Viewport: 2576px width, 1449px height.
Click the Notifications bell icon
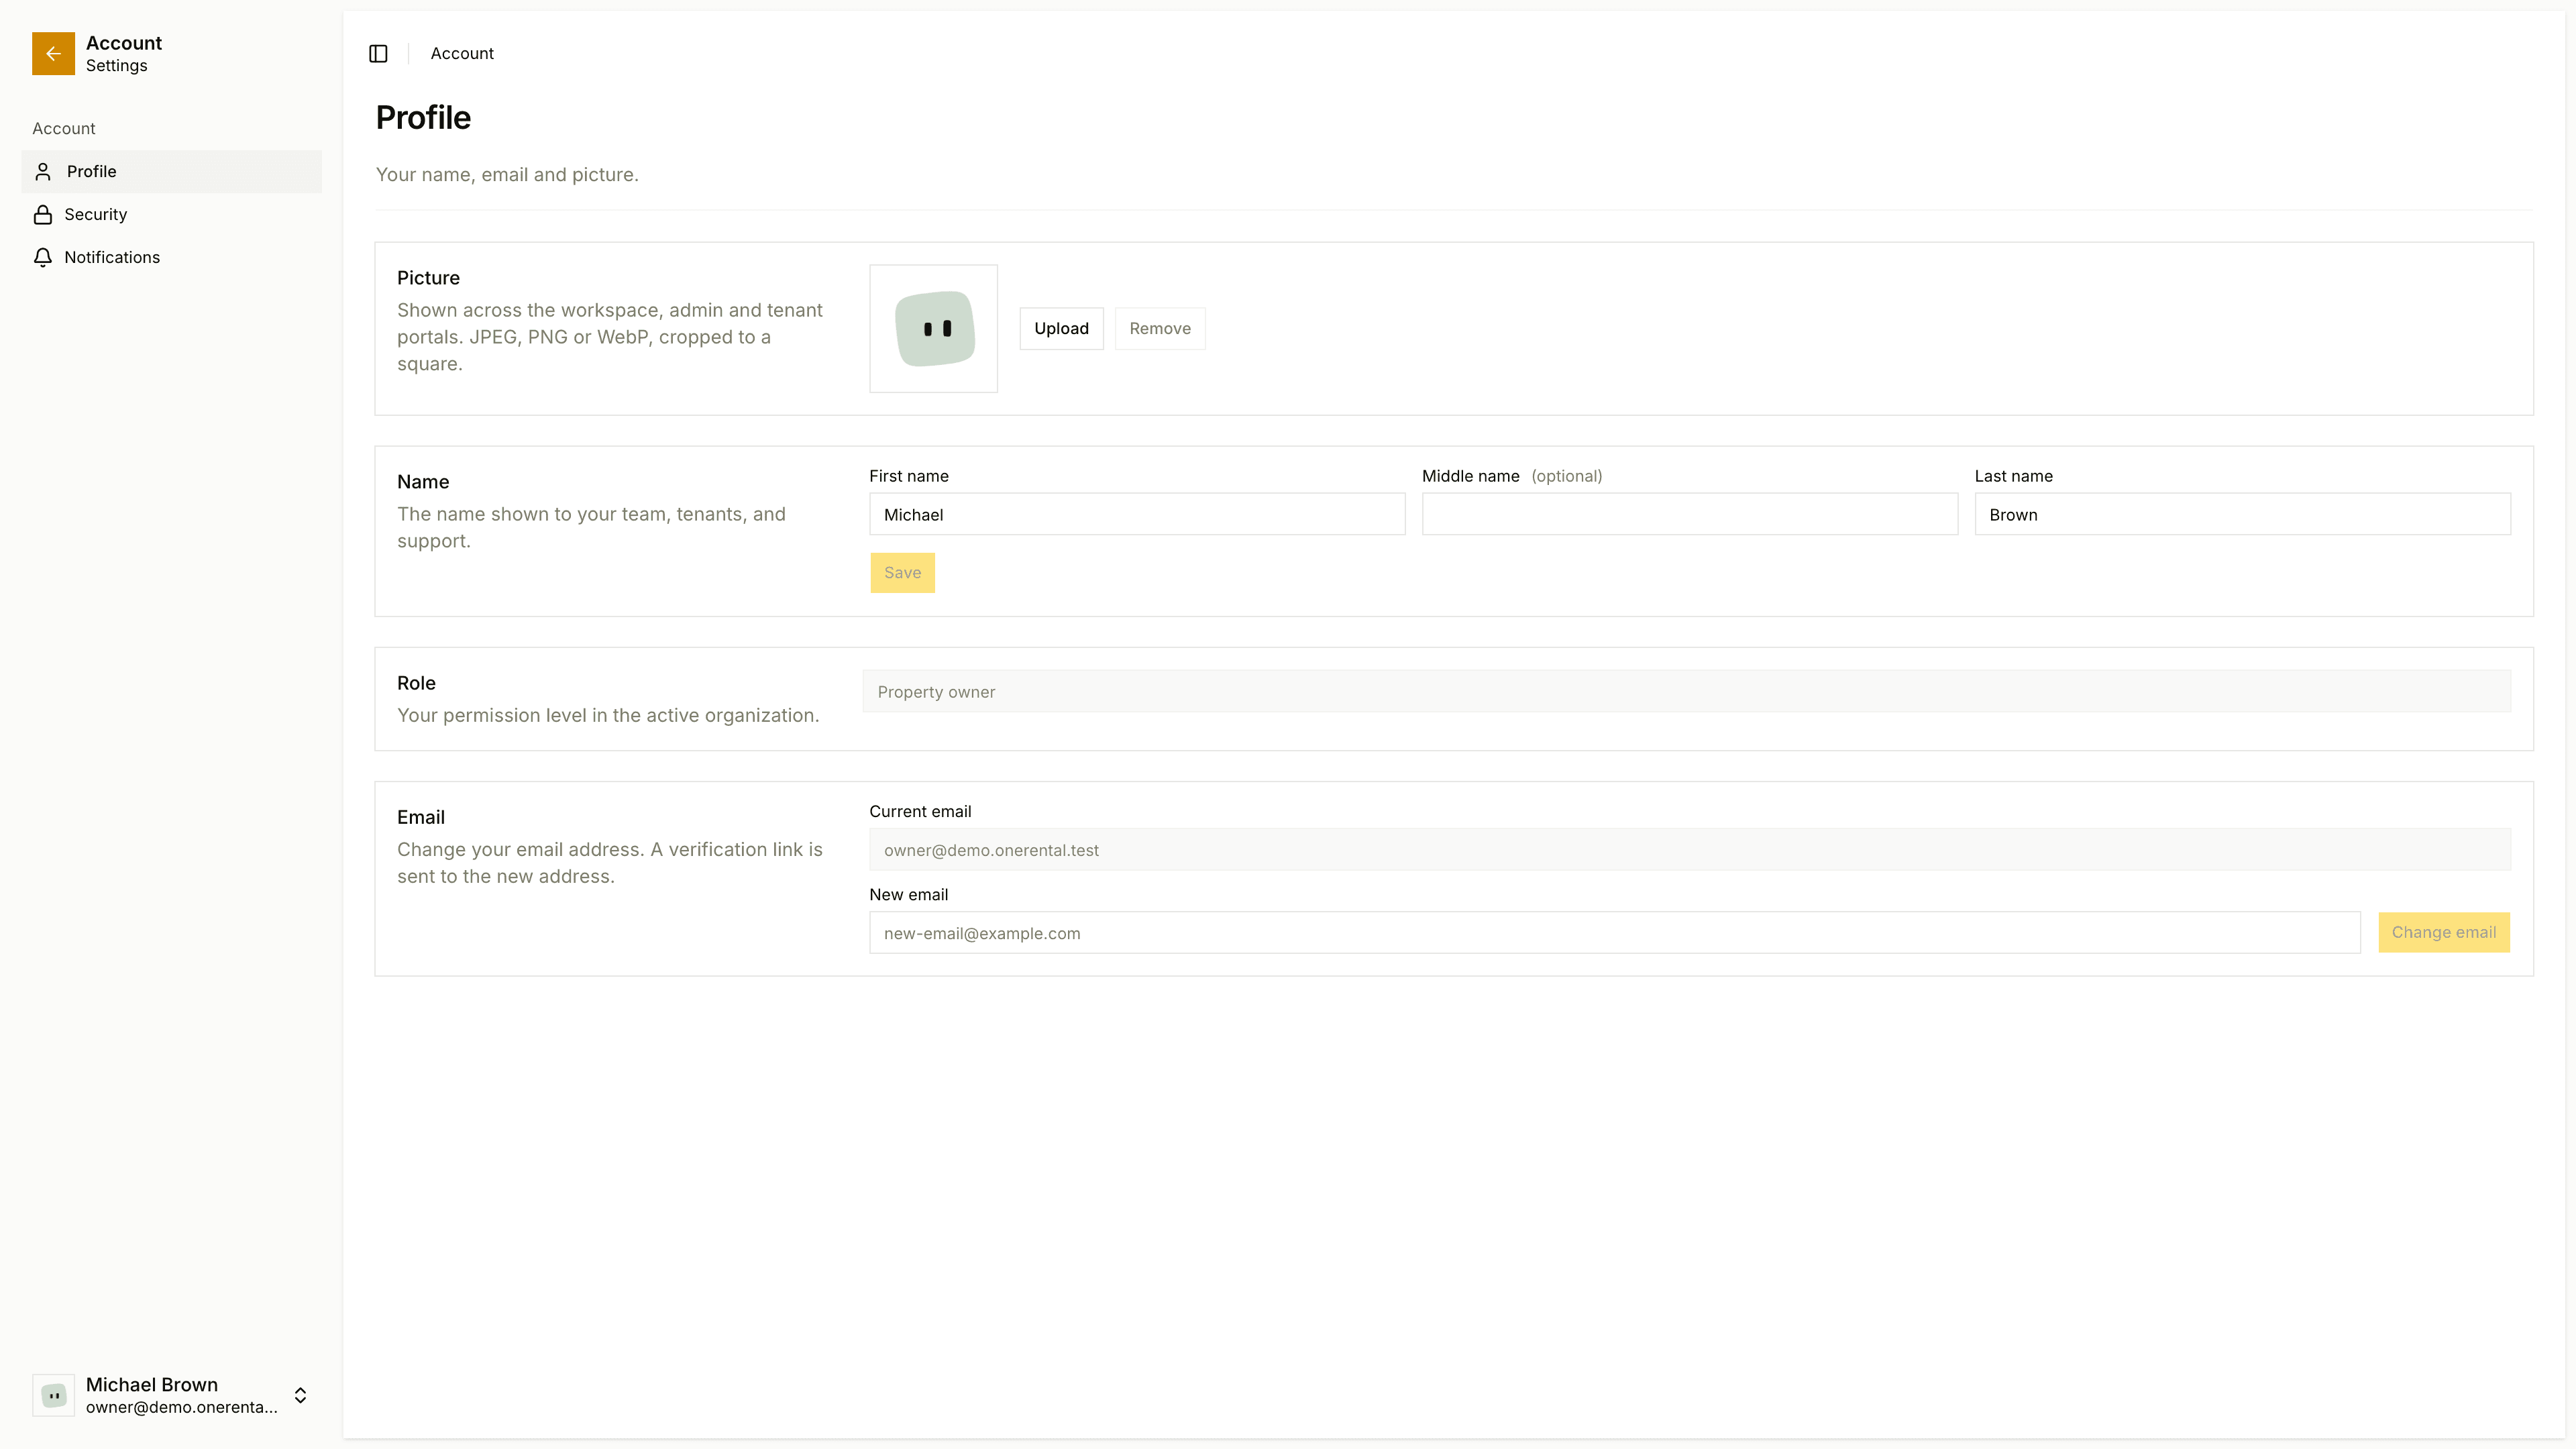pyautogui.click(x=43, y=258)
